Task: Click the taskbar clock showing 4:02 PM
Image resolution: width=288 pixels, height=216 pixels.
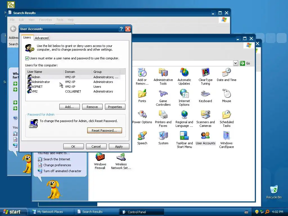Action: (x=277, y=212)
